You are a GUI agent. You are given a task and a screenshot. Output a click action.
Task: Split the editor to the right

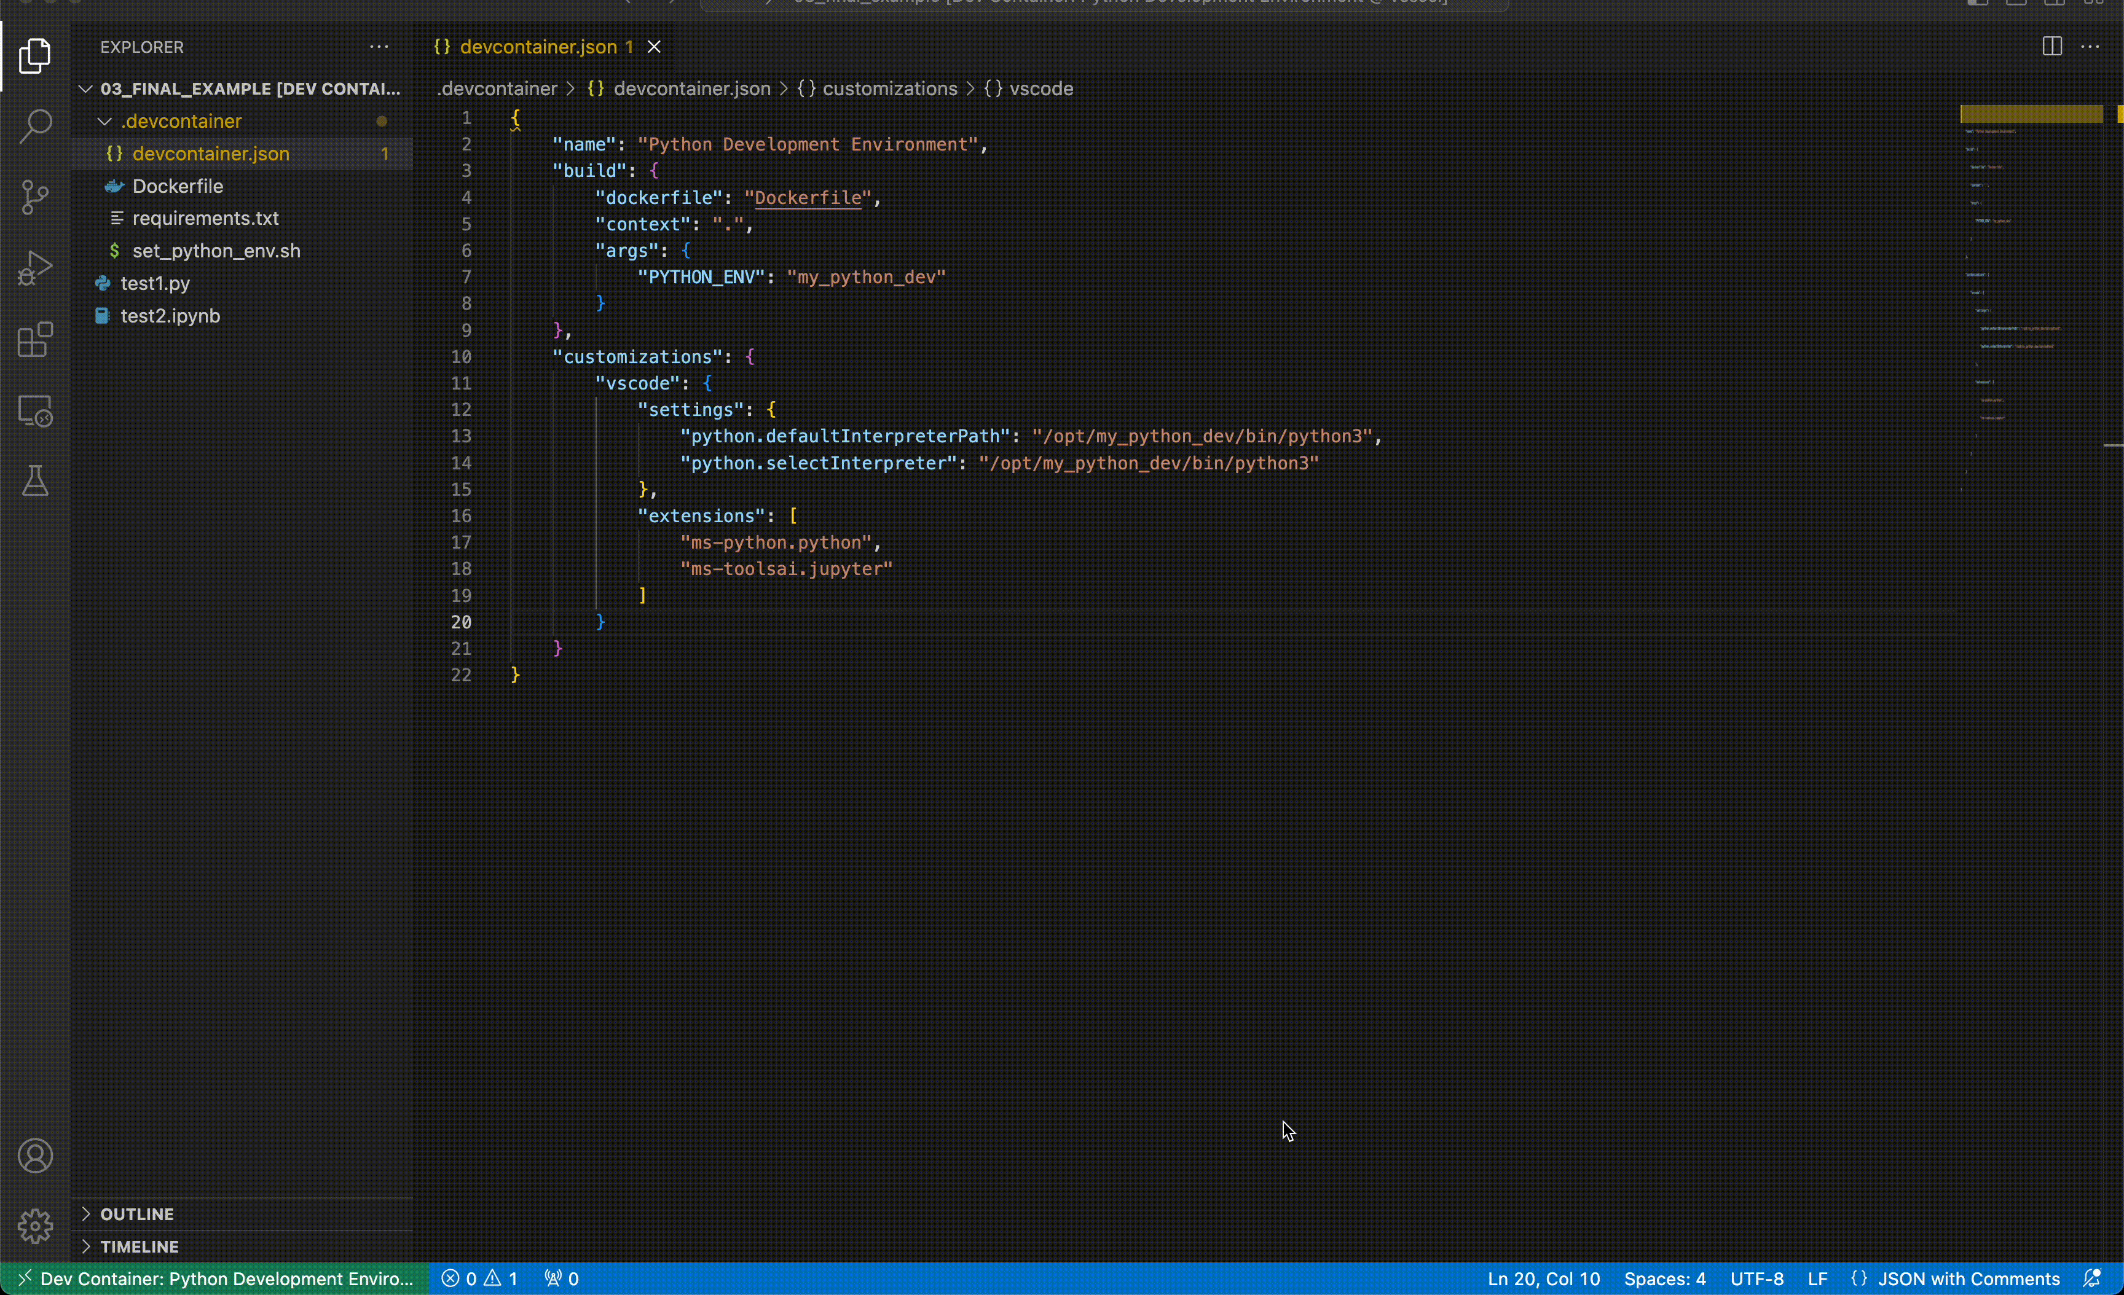point(2051,47)
